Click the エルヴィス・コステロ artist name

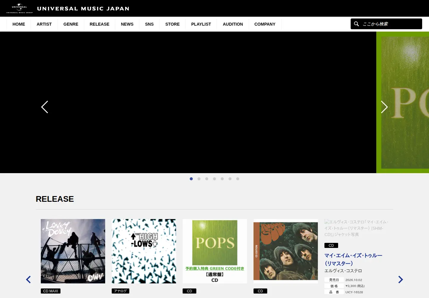pos(343,271)
